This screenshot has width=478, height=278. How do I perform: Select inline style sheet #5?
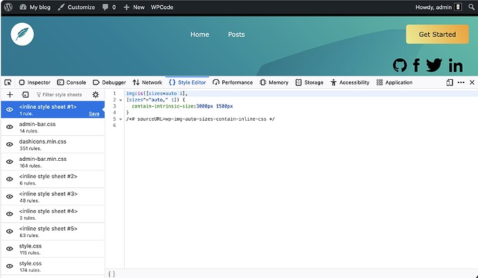[x=53, y=232]
